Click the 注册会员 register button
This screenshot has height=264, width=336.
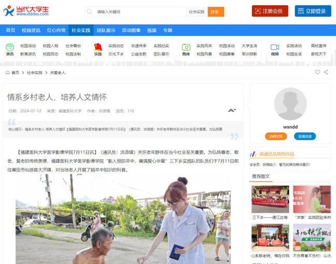pos(270,11)
